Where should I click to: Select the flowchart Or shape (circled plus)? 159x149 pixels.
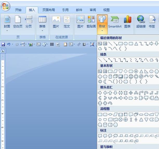click(x=126, y=120)
